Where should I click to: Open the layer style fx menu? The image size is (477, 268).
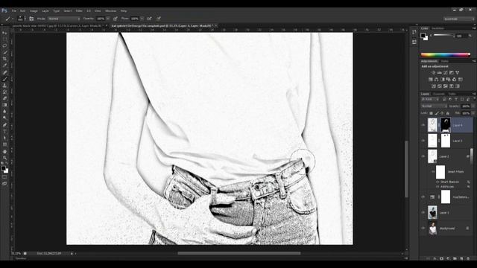click(435, 258)
